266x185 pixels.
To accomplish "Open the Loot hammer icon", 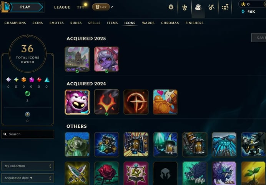I will pos(211,7).
